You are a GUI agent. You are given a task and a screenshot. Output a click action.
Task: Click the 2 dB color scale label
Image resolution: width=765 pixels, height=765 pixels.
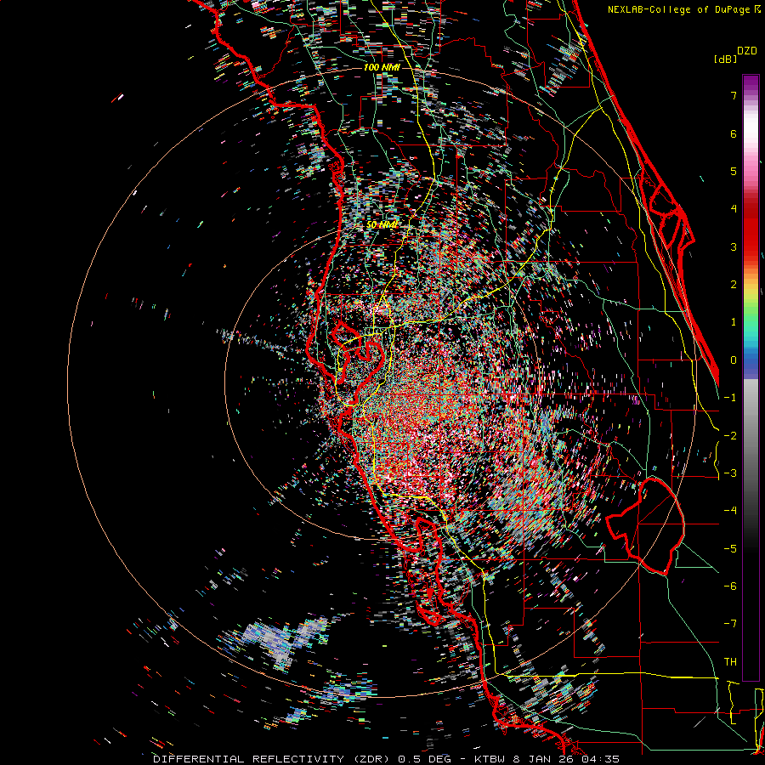tap(734, 285)
